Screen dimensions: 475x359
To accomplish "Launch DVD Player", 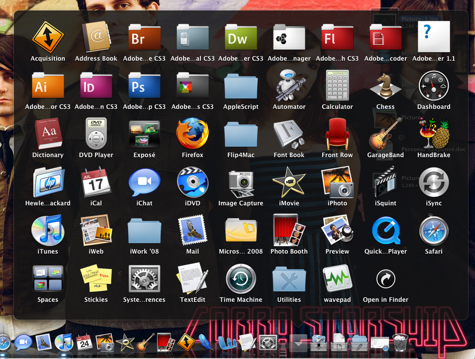I will [x=96, y=133].
